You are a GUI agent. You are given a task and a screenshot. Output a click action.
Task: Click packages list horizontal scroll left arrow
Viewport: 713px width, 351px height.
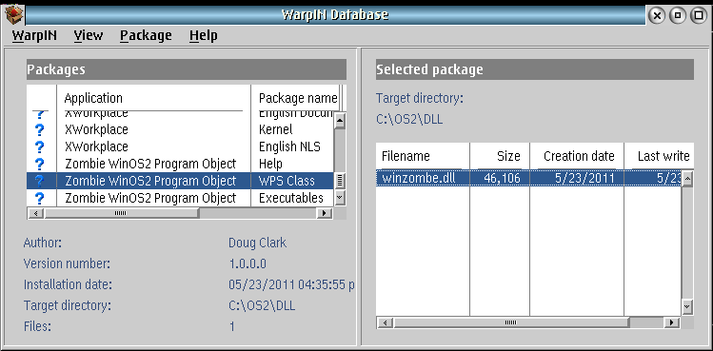(36, 213)
